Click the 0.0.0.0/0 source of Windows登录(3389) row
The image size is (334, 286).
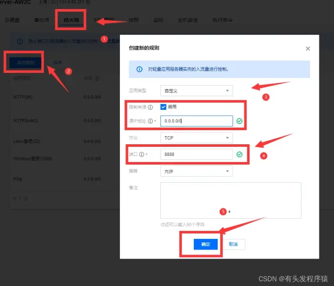point(92,159)
